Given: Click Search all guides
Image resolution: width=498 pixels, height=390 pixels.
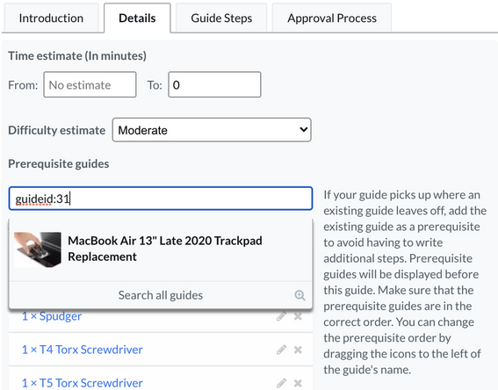Looking at the screenshot, I should point(161,295).
